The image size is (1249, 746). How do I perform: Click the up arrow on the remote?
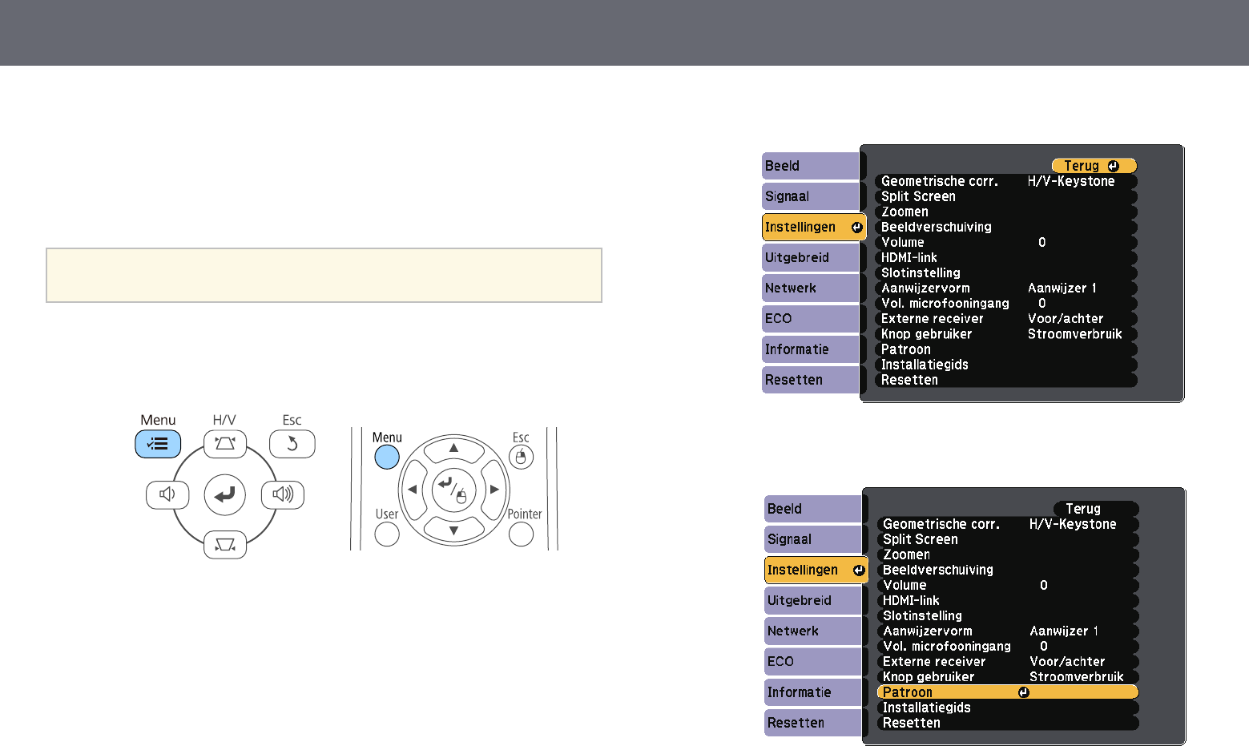tap(453, 447)
